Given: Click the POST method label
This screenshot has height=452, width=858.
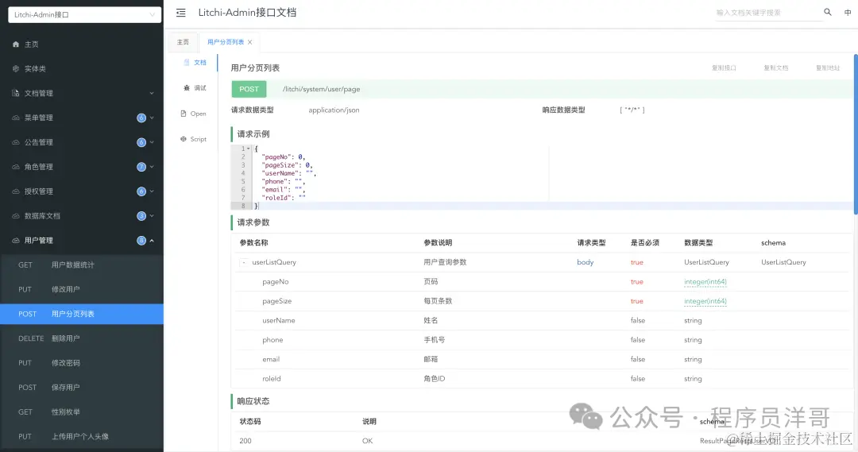Looking at the screenshot, I should point(249,89).
